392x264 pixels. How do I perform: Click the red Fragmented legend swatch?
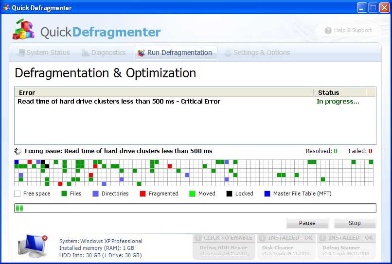tap(143, 194)
